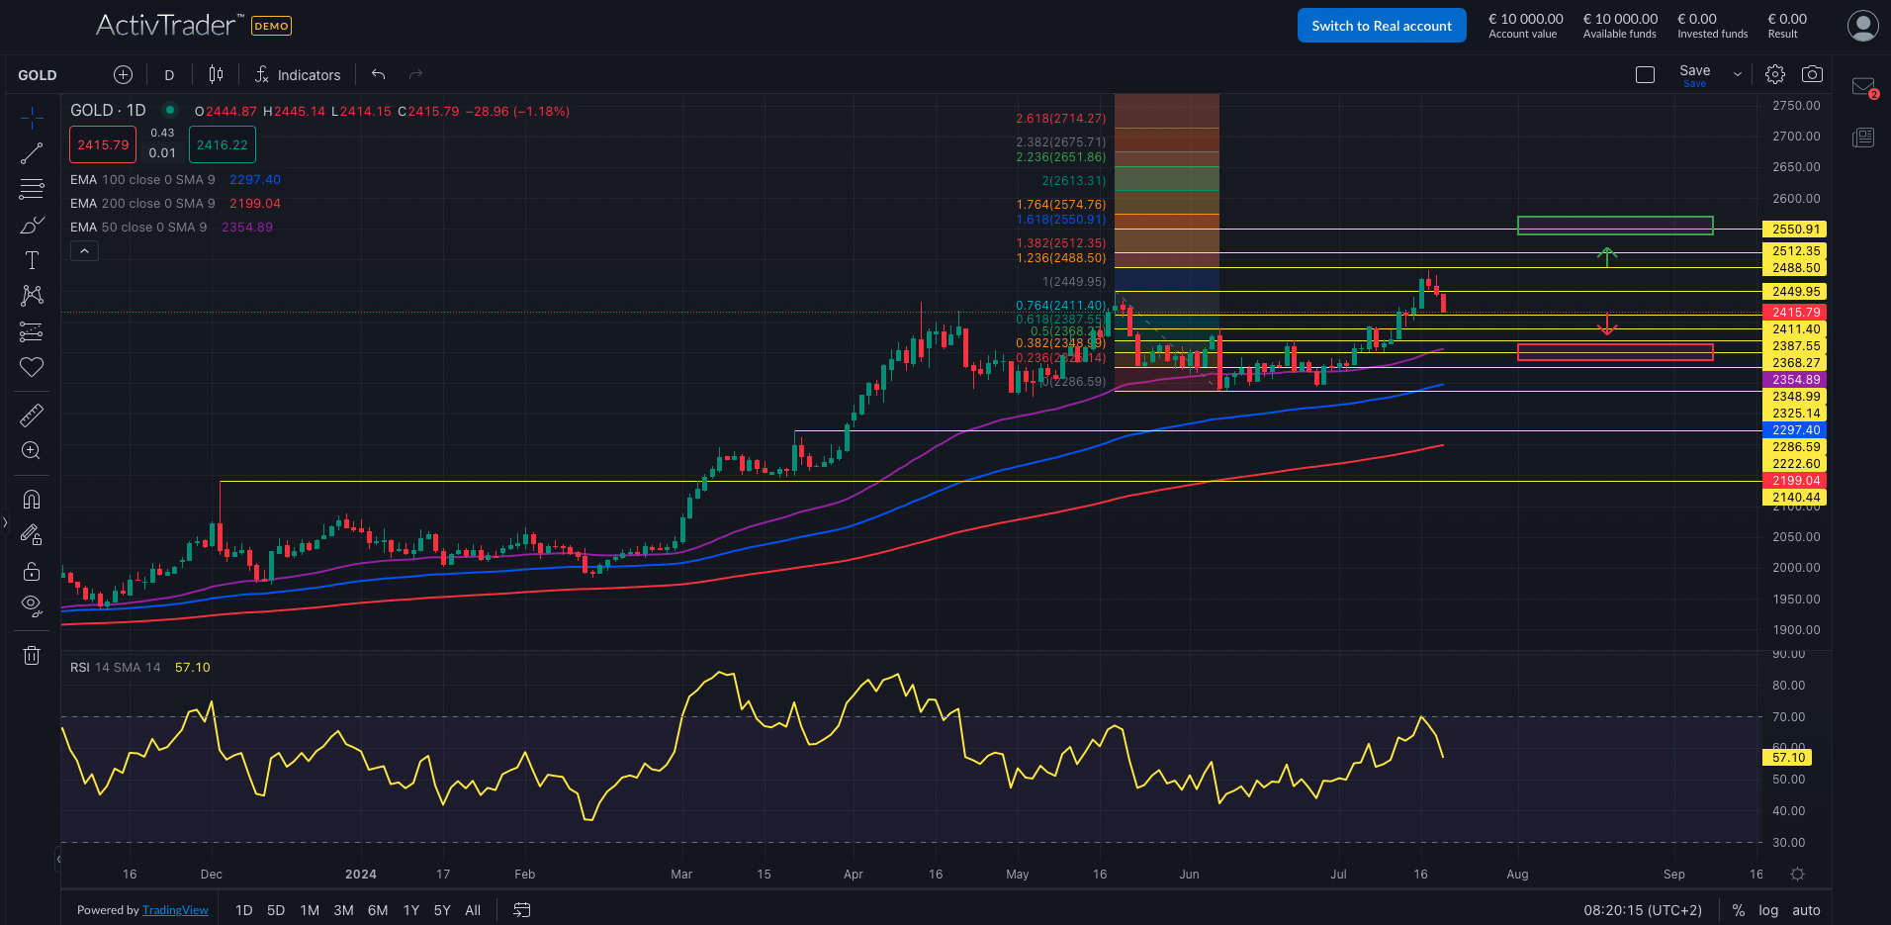This screenshot has width=1891, height=925.
Task: Choose the ruler measure tool
Action: (x=32, y=416)
